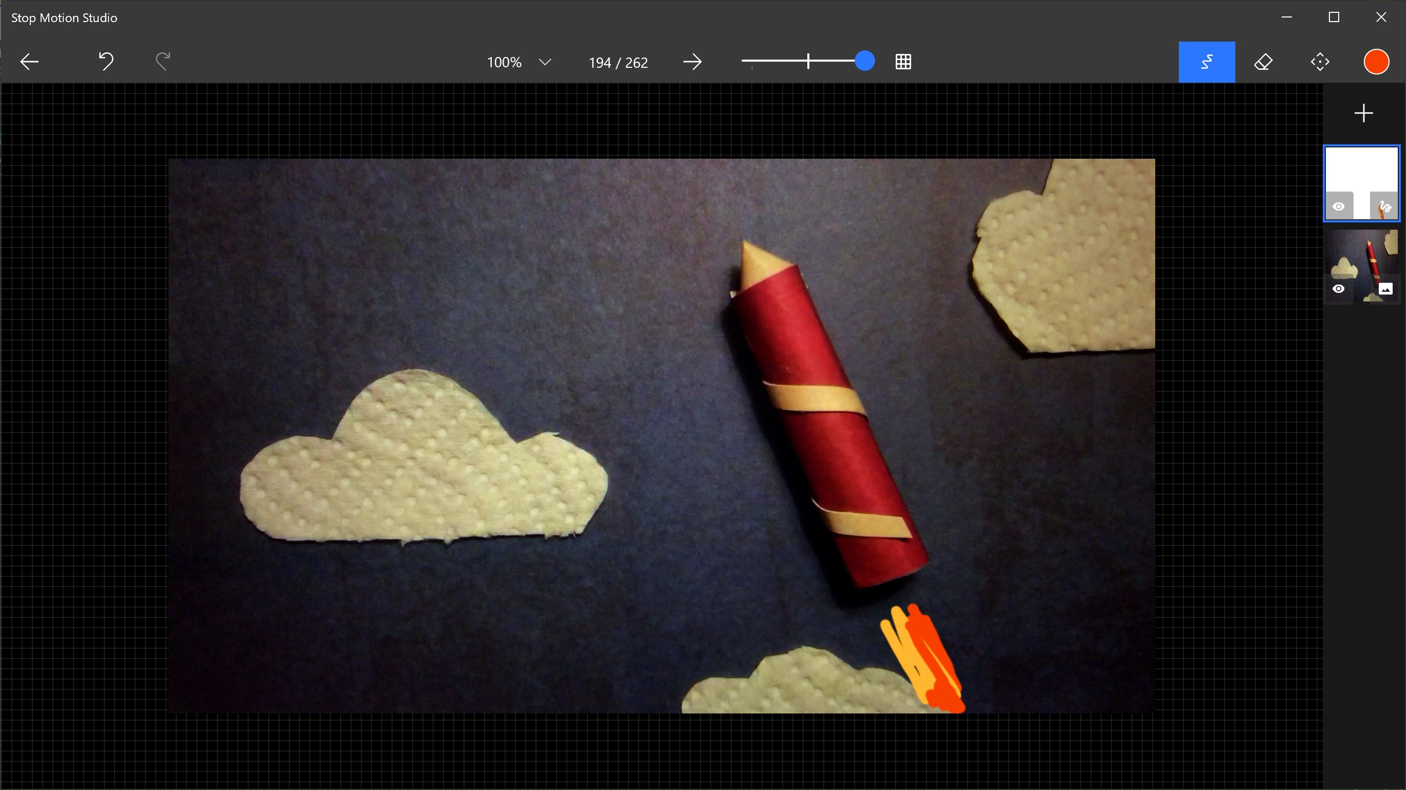Toggle visibility of the background frame layer
Viewport: 1406px width, 790px height.
click(1338, 289)
